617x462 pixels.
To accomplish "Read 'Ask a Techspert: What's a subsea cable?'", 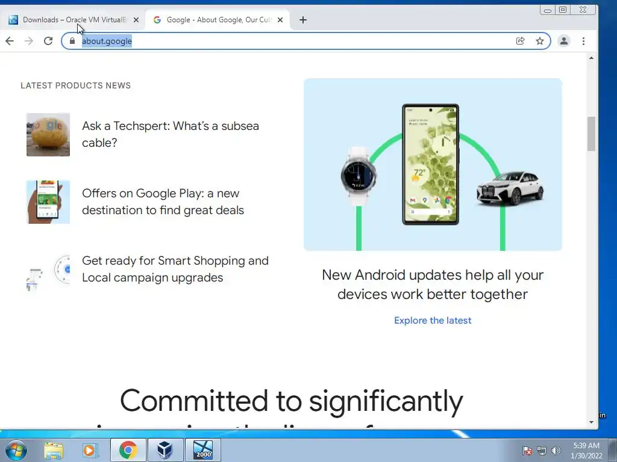I will tap(171, 134).
